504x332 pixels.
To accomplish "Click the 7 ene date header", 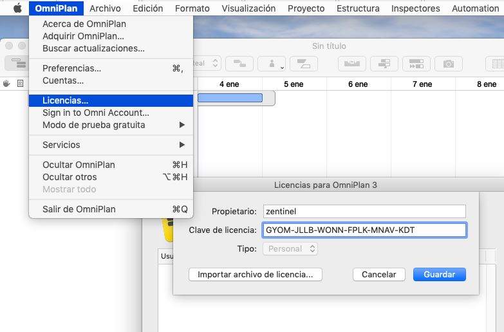I will coord(422,84).
